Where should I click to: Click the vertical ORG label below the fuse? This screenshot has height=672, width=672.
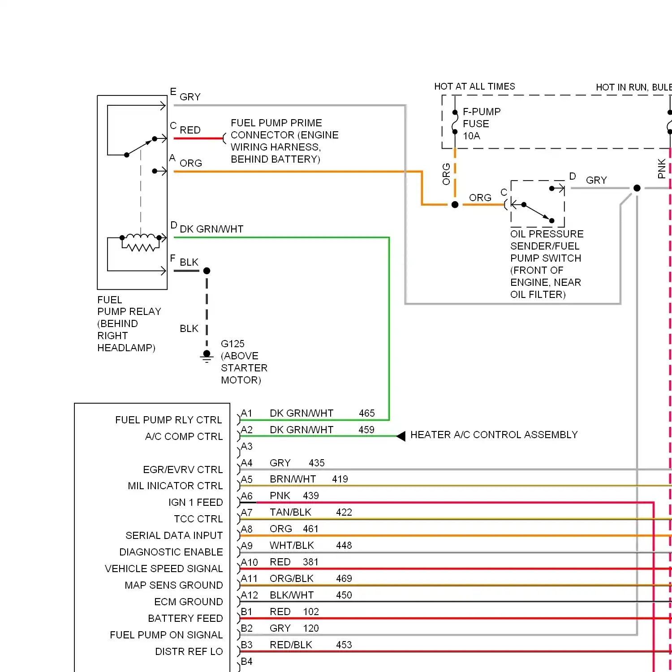pos(446,174)
